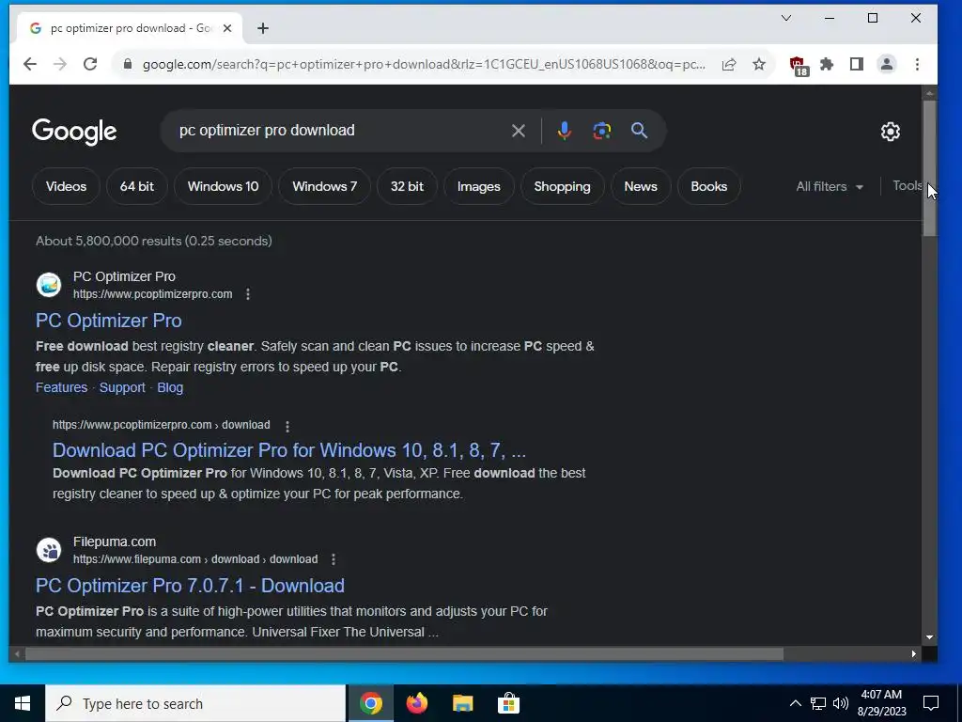This screenshot has width=962, height=722.
Task: Open the PC Optimizer Pro result link
Action: [x=109, y=321]
